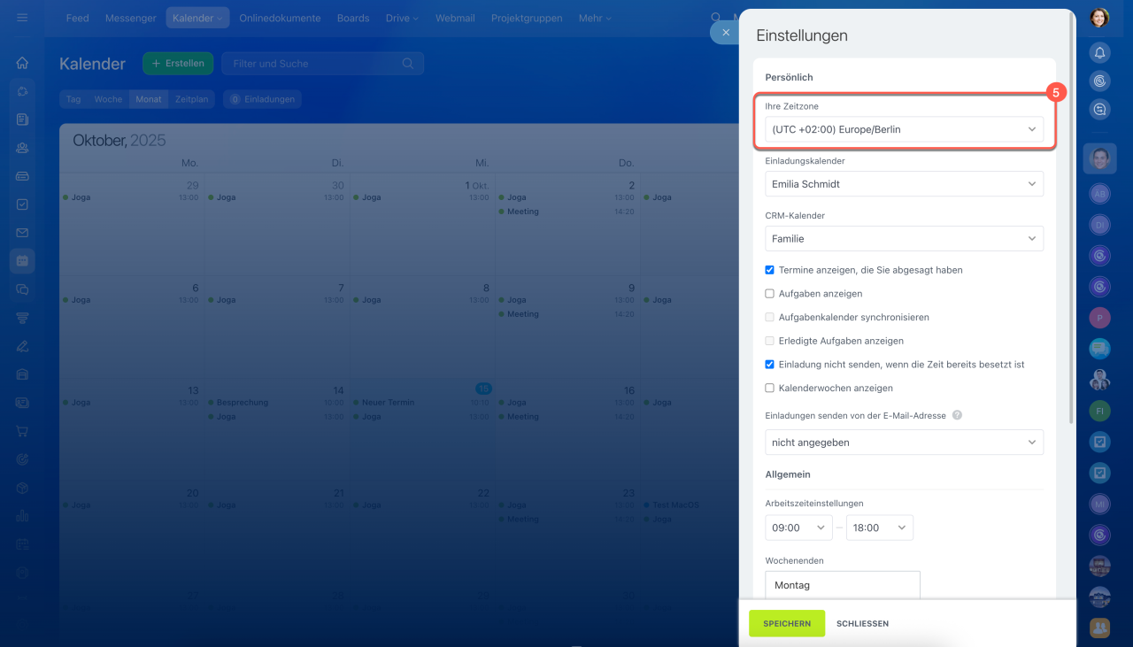Toggle the 'Kalenderwochen anzeigen' checkbox

point(770,389)
